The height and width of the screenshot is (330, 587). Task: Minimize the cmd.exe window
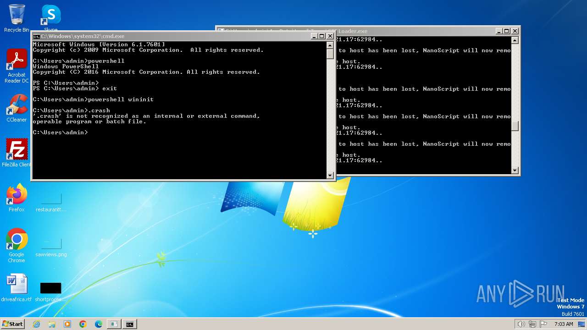tap(314, 36)
